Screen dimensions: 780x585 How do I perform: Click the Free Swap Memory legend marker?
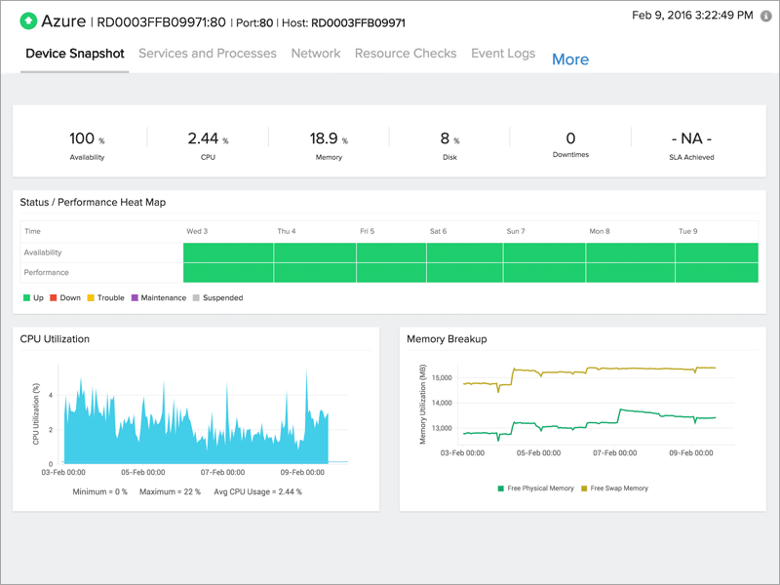click(583, 487)
